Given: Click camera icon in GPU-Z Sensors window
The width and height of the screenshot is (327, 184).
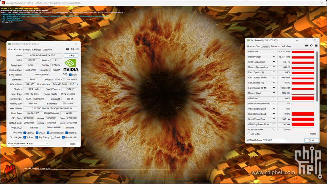Looking at the screenshot, I should (306, 45).
